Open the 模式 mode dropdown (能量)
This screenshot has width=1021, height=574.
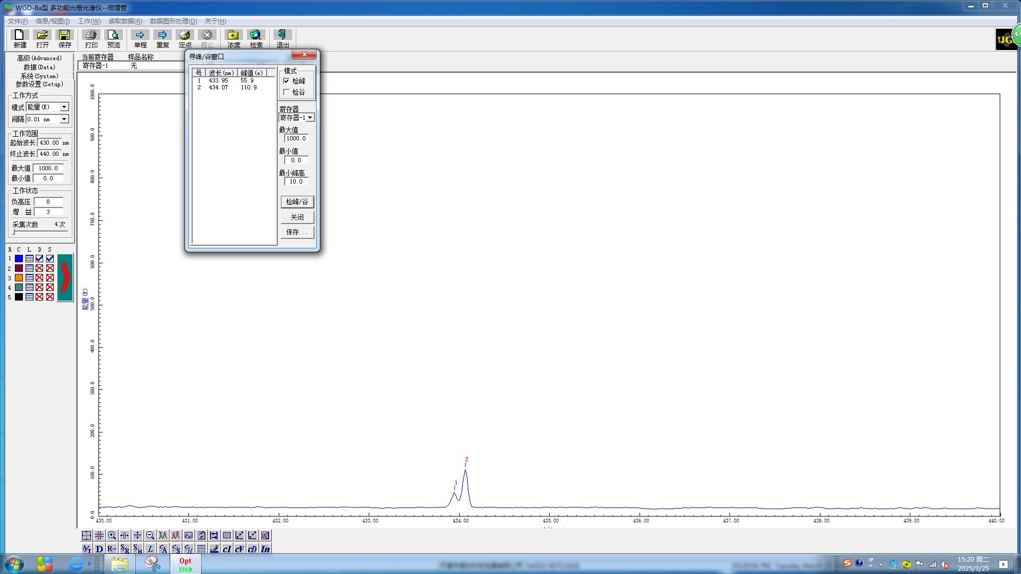(x=64, y=107)
